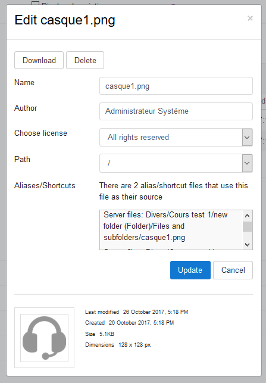Click the Path field label
This screenshot has width=266, height=383.
pos(22,159)
